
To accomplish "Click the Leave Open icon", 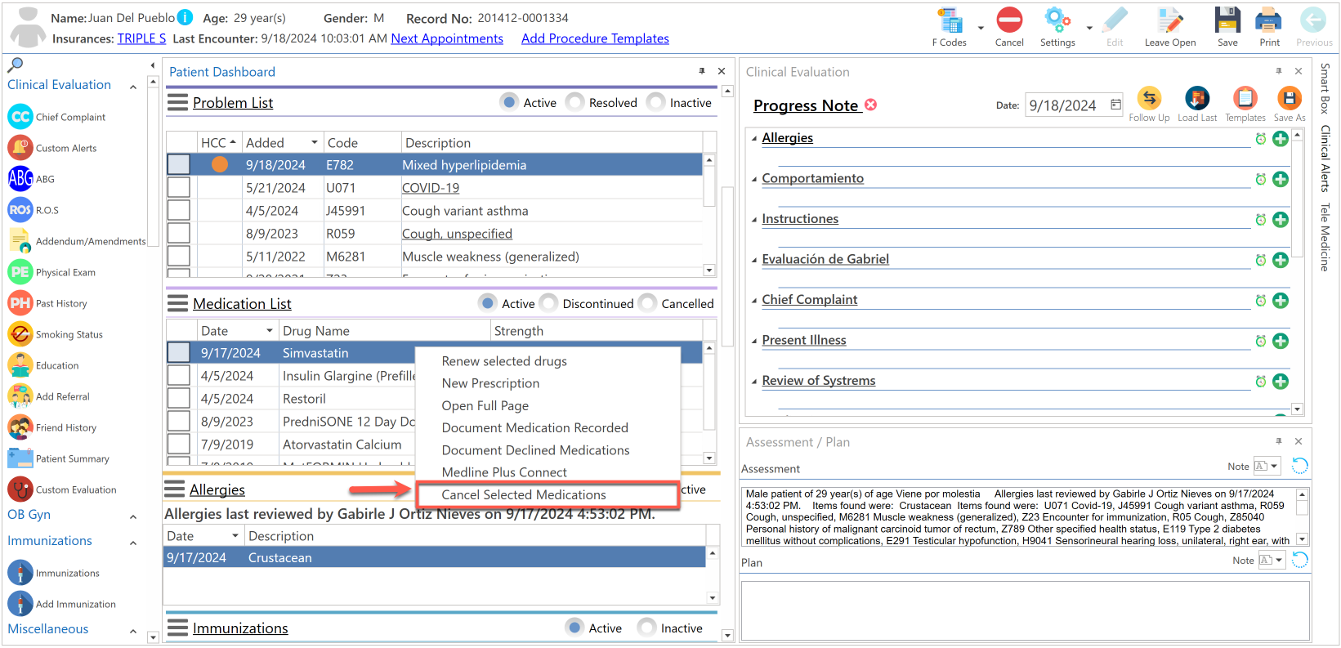I will coord(1169,20).
